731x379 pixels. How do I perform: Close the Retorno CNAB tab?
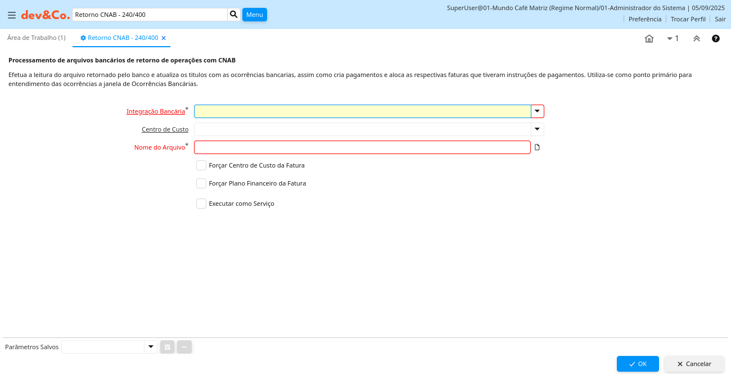tap(164, 38)
